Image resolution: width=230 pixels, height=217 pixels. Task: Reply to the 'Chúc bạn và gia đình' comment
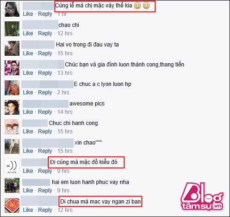45,73
